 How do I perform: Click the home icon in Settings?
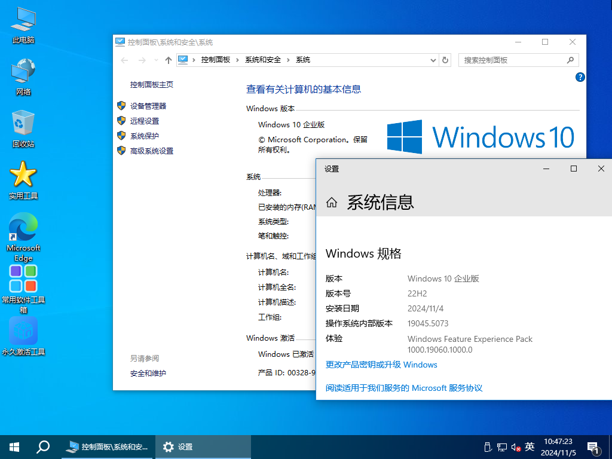332,203
